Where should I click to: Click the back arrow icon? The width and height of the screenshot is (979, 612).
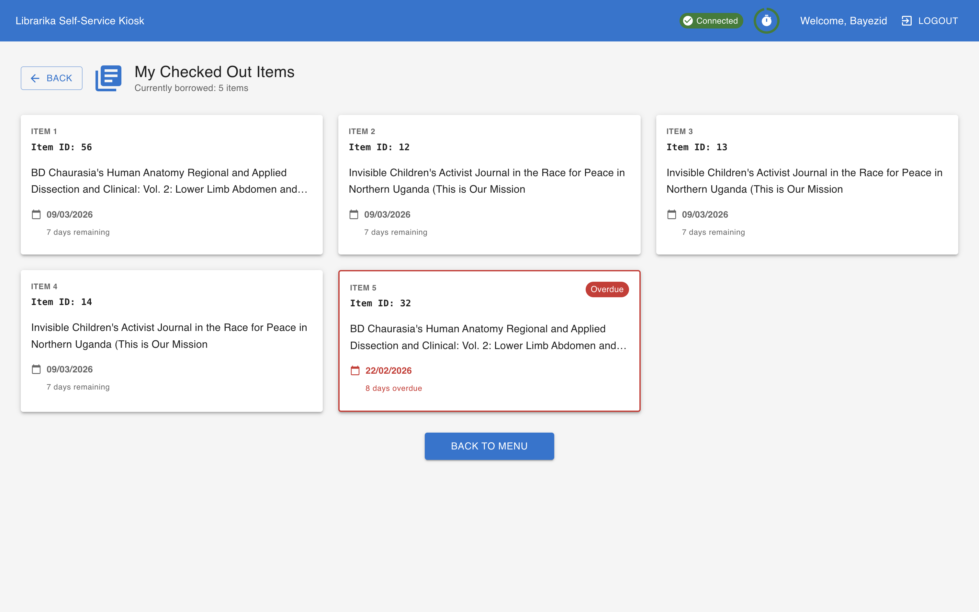point(35,78)
